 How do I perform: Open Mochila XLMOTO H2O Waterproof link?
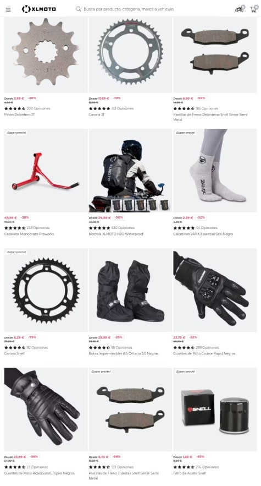coord(116,234)
